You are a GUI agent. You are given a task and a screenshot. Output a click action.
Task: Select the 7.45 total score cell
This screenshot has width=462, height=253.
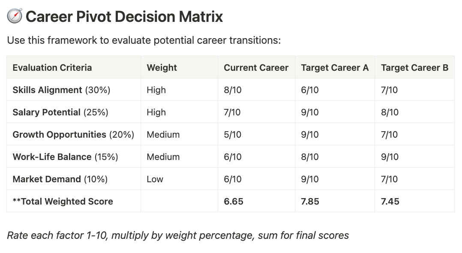tap(390, 202)
